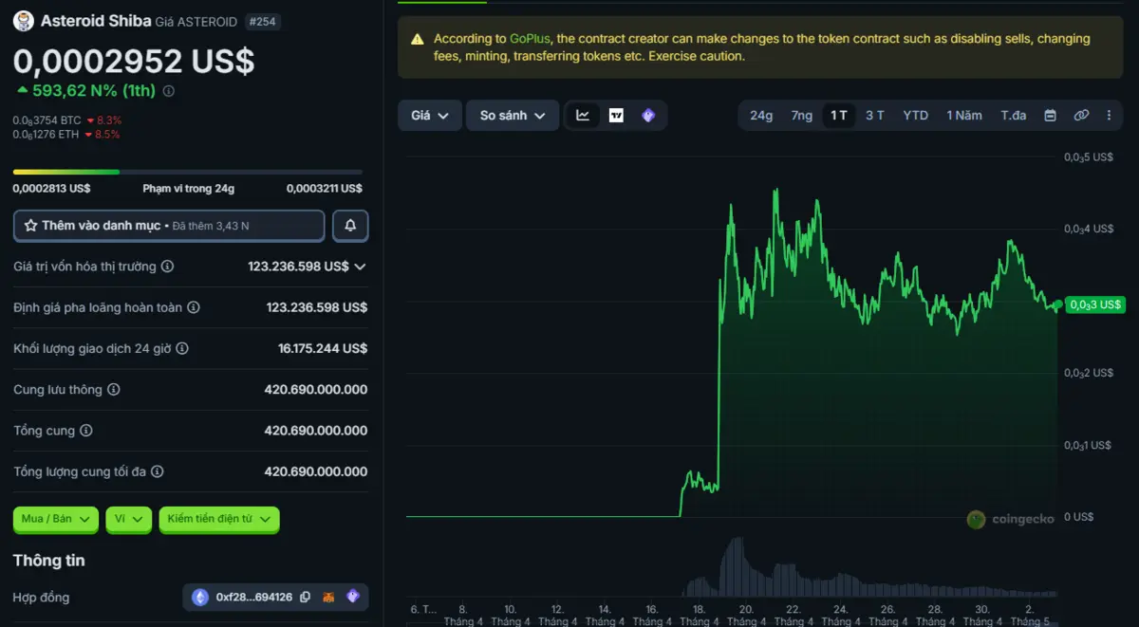Screen dimensions: 1139x627
Task: Open the calendar date range picker
Action: [x=1050, y=116]
